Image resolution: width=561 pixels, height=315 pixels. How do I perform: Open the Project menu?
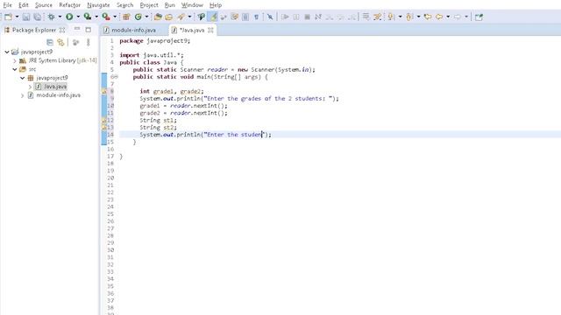tap(149, 5)
